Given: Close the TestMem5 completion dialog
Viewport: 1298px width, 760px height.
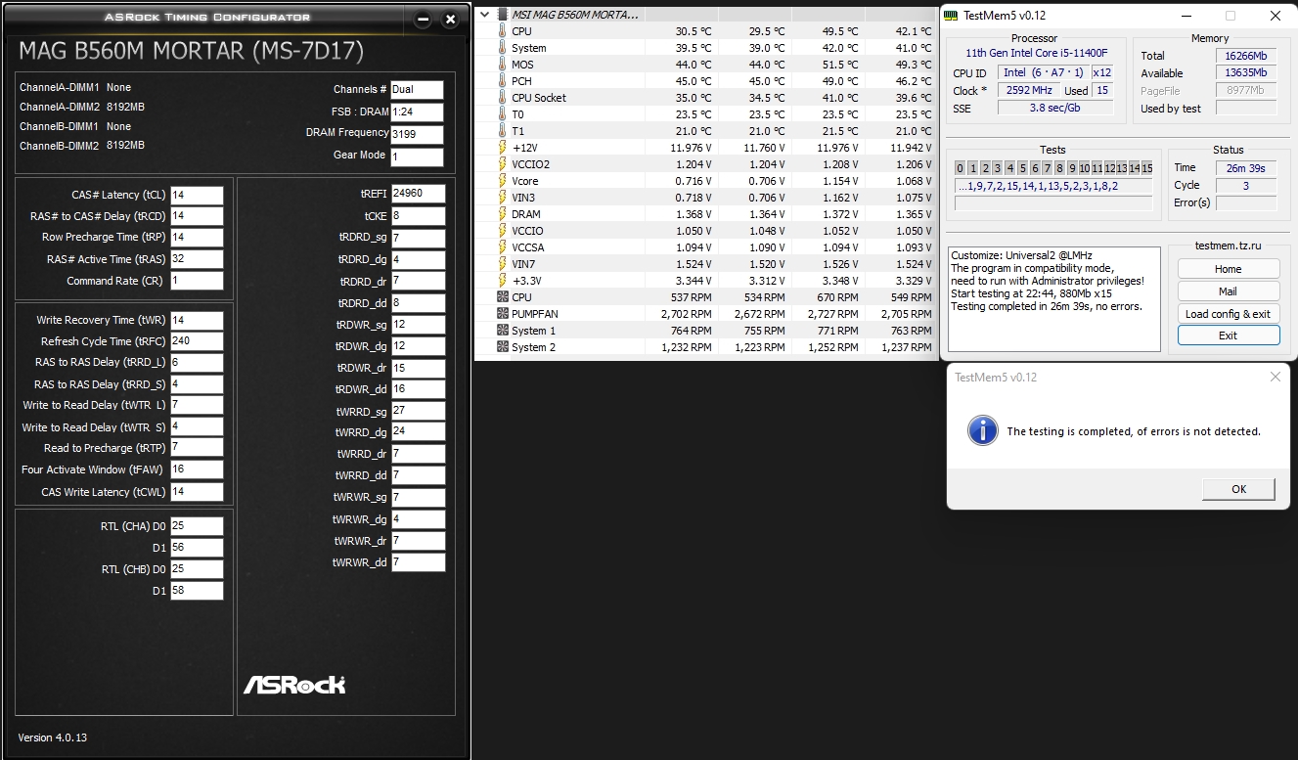Looking at the screenshot, I should 1275,377.
